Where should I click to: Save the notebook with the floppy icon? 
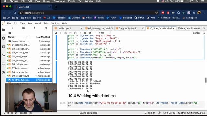coord(56,33)
